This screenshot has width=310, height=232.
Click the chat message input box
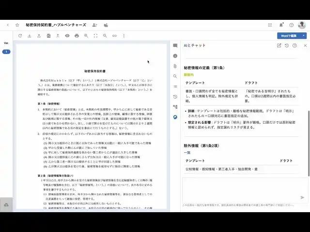[x=245, y=190]
